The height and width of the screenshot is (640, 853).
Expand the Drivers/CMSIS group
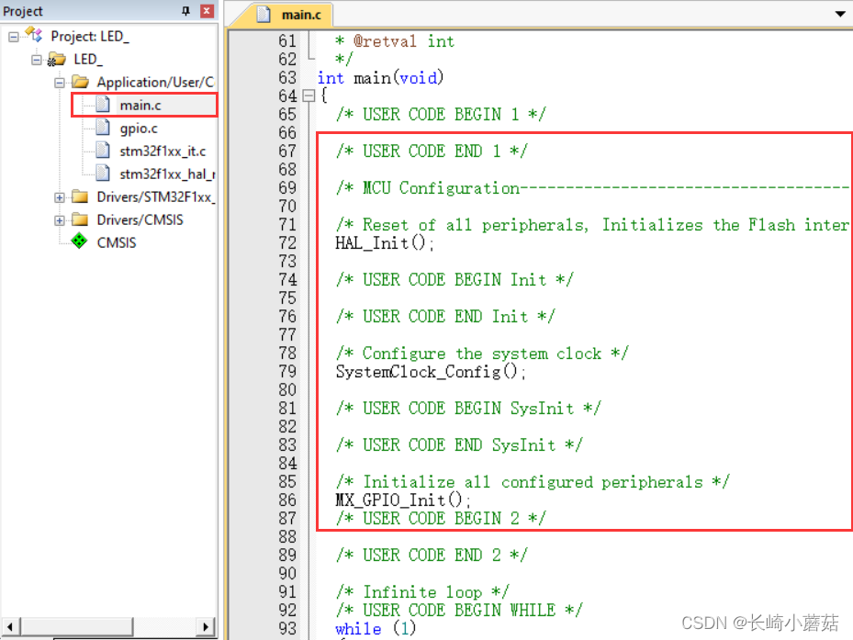[x=59, y=219]
